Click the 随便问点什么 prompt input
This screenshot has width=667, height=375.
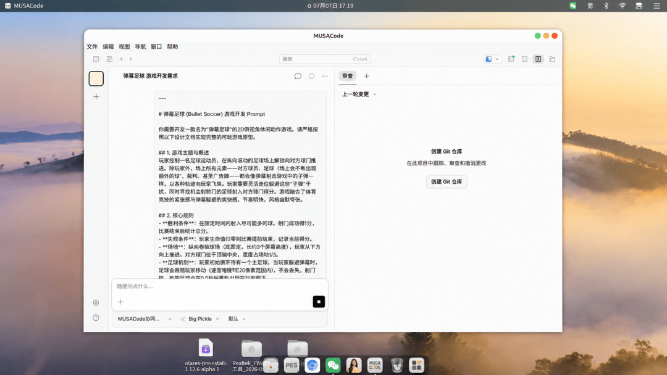pos(219,286)
